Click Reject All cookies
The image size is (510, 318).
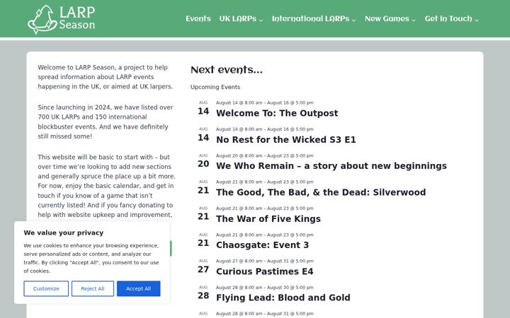(x=93, y=288)
